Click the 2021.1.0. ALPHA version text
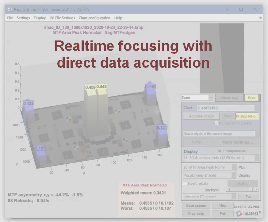The height and width of the screenshot is (222, 268). tap(247, 207)
